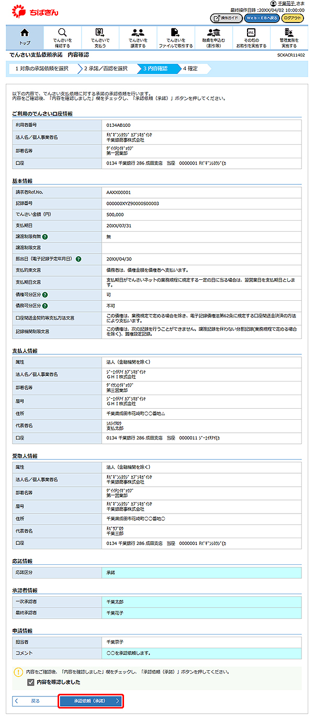Click 支払期日 value 20XX/07/31
Viewport: 314px width, 720px height.
pos(119,225)
